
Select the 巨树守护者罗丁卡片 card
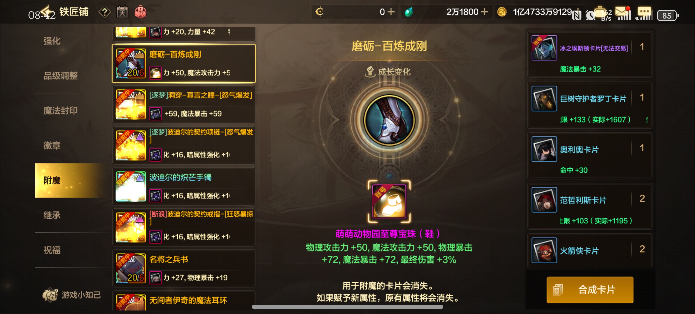590,105
